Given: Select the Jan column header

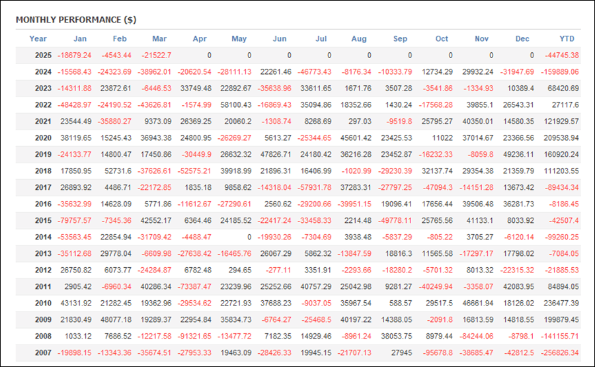Looking at the screenshot, I should 80,39.
